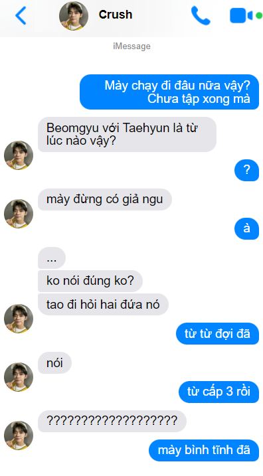Click the gray "..." message bubble

(x=52, y=258)
